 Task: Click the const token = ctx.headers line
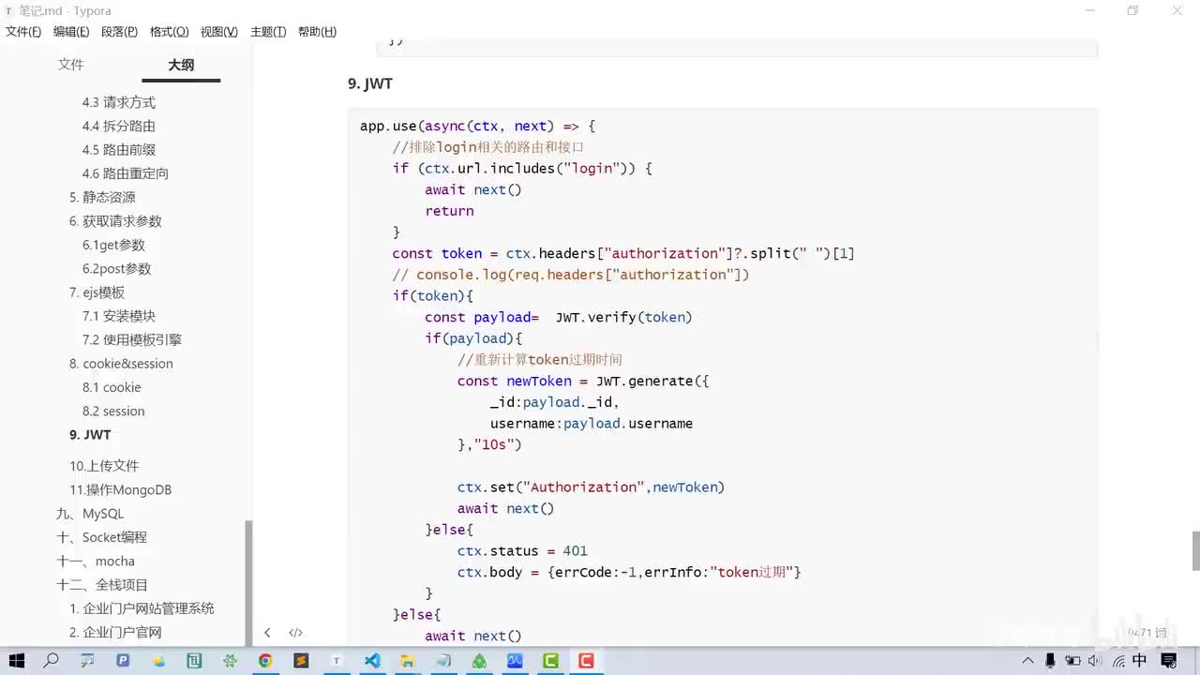(x=623, y=253)
